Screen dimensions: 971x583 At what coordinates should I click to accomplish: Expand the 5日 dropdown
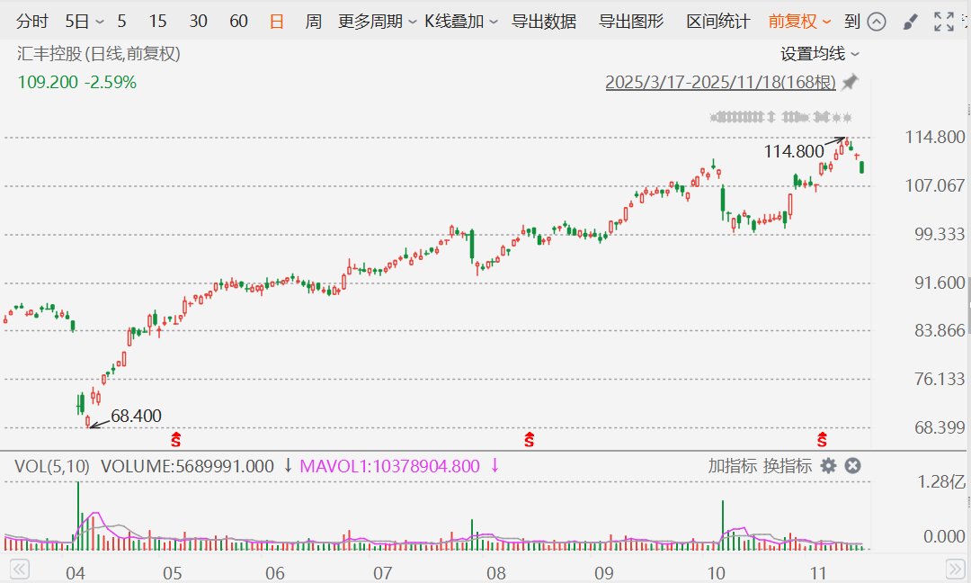85,22
